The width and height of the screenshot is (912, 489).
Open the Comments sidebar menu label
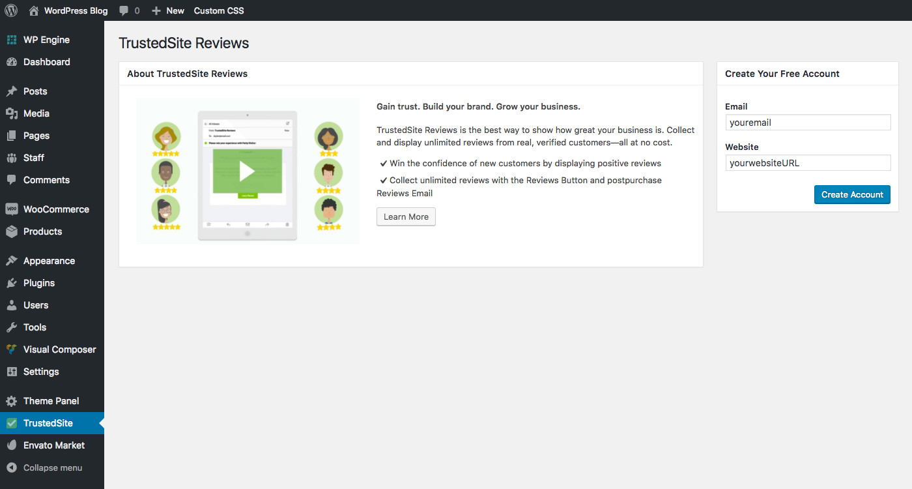(x=46, y=180)
